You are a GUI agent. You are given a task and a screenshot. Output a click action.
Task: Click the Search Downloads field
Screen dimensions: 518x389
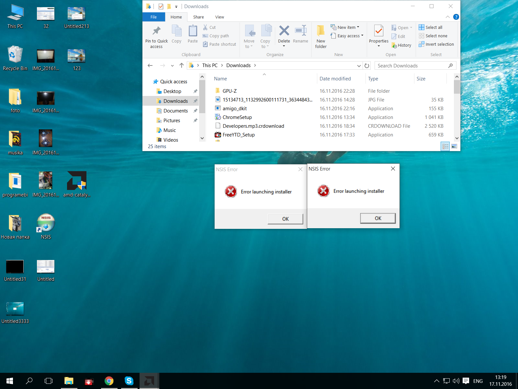click(x=411, y=66)
